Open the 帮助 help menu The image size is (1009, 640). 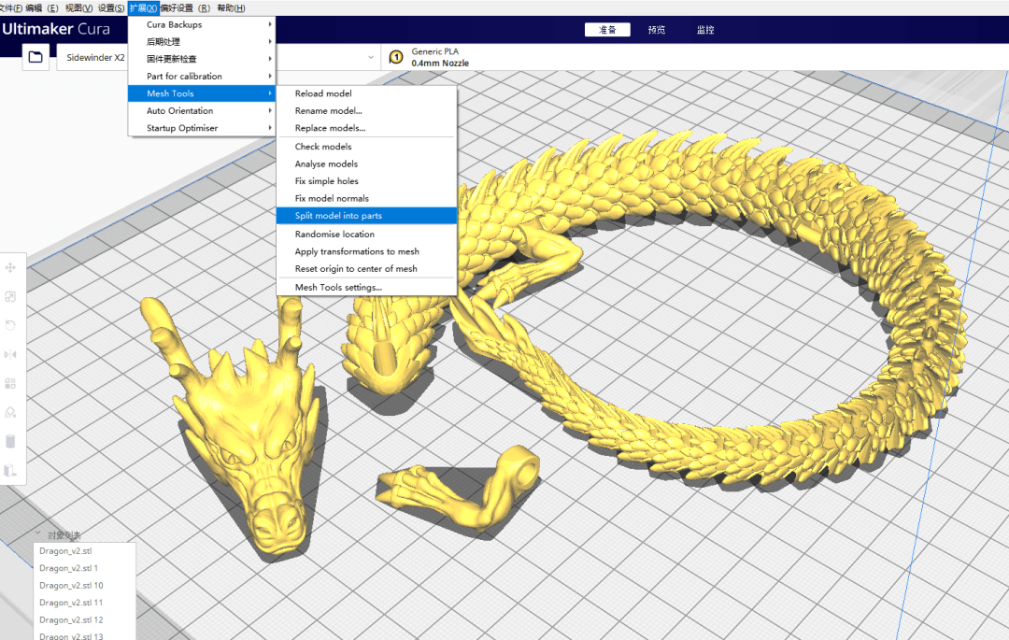click(231, 7)
